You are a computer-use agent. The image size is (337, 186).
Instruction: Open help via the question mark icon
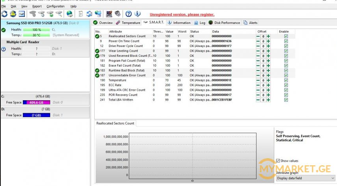point(128,14)
